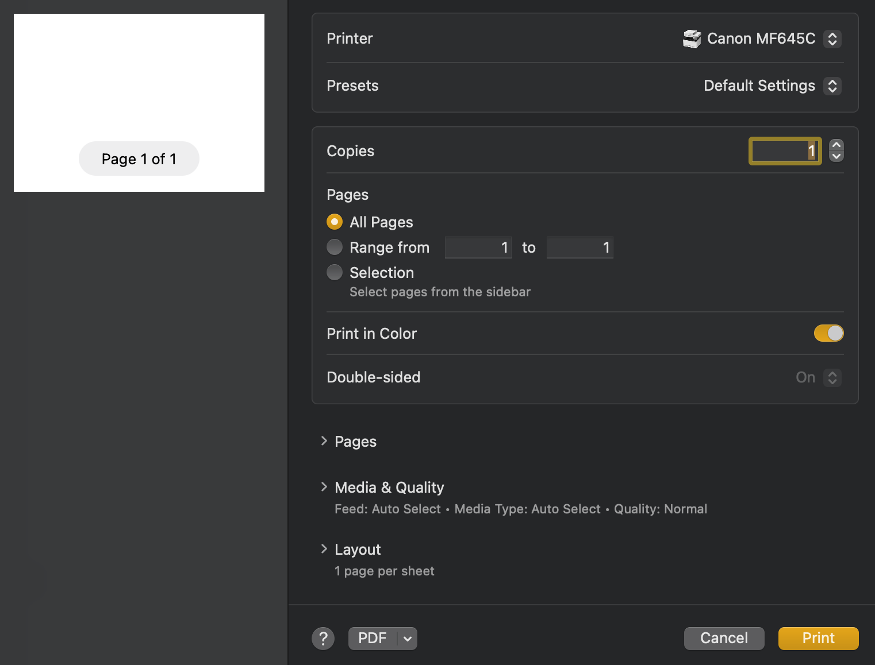
Task: Expand the Media & Quality section
Action: click(324, 487)
